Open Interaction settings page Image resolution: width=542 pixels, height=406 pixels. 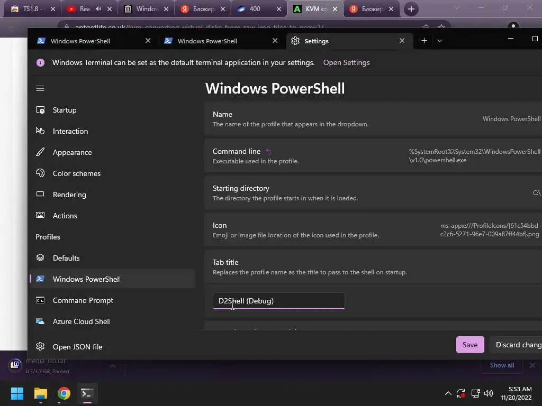(112, 131)
